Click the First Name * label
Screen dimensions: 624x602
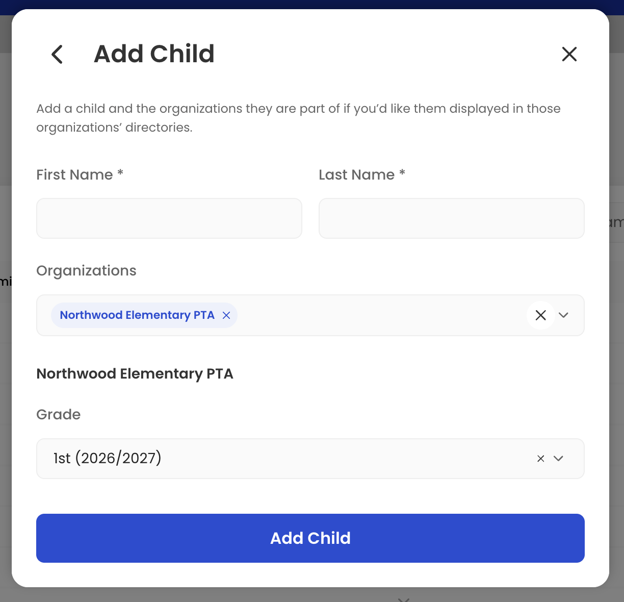tap(80, 174)
